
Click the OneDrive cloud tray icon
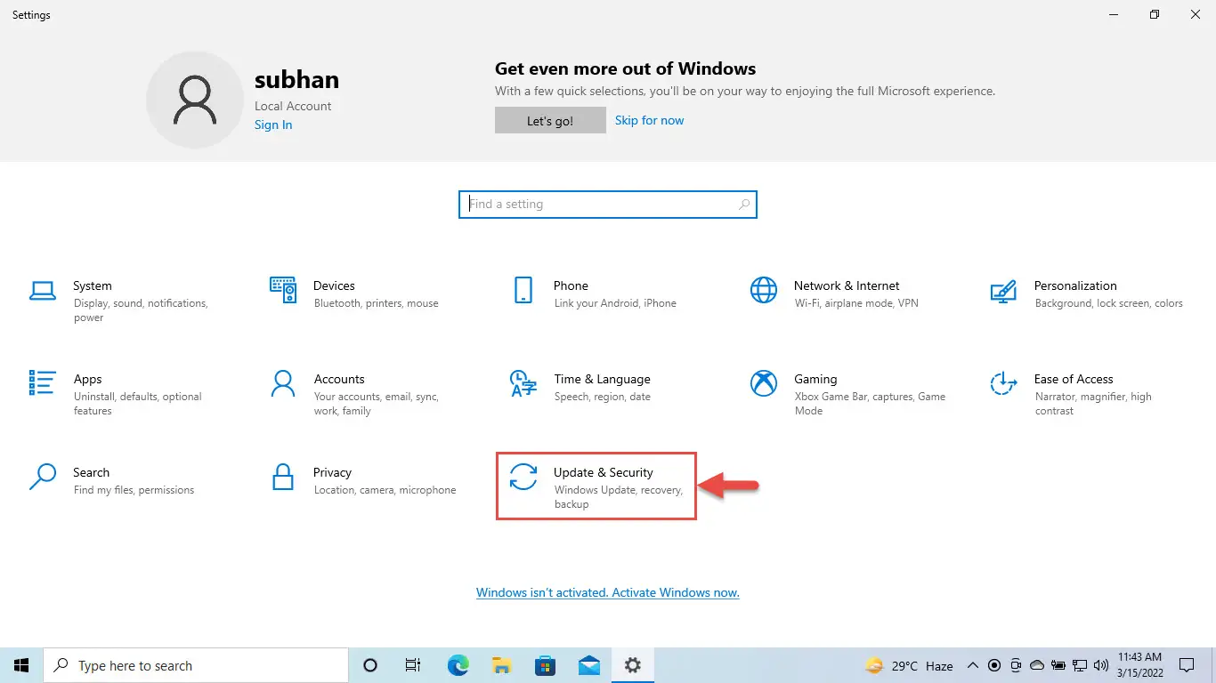pos(1037,665)
